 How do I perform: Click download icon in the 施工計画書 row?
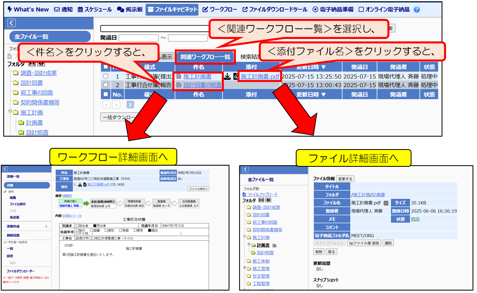227,76
